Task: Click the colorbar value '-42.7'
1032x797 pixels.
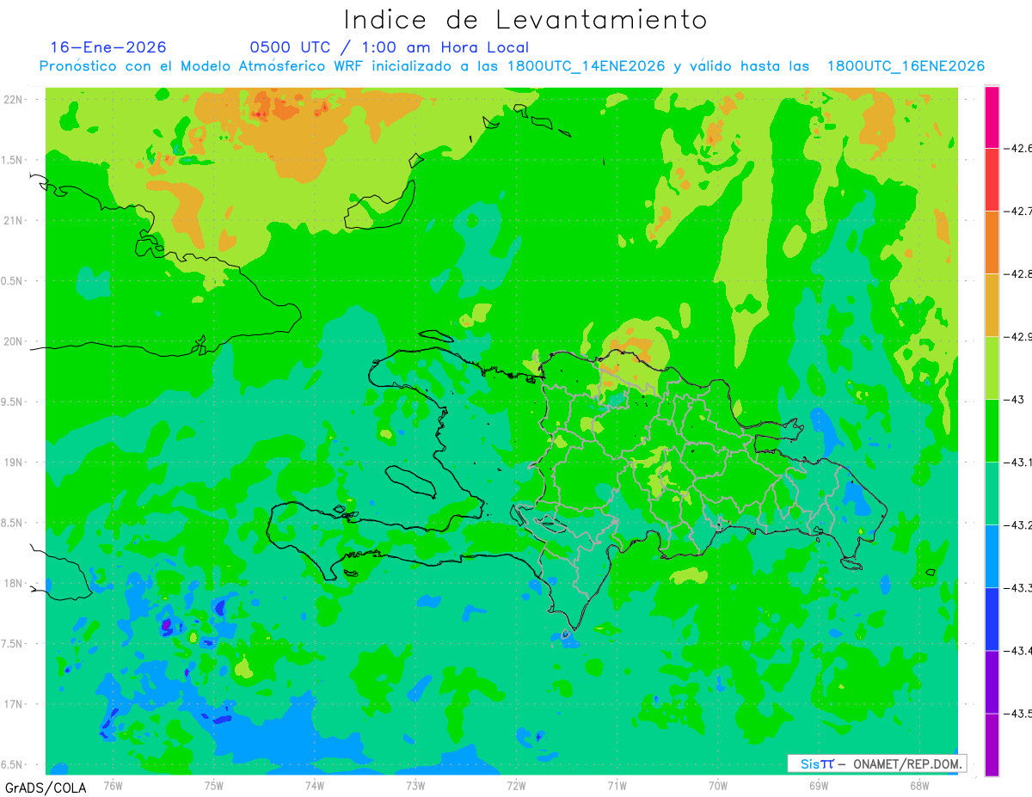Action: (x=1018, y=211)
